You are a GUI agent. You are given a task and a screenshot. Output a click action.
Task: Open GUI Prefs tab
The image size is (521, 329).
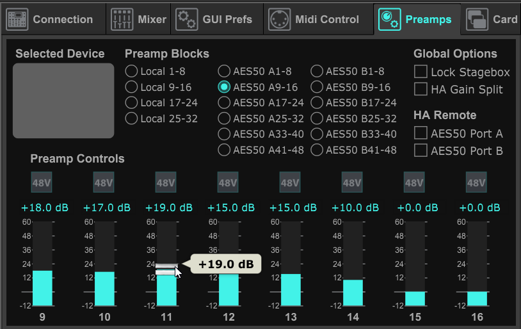click(x=216, y=19)
